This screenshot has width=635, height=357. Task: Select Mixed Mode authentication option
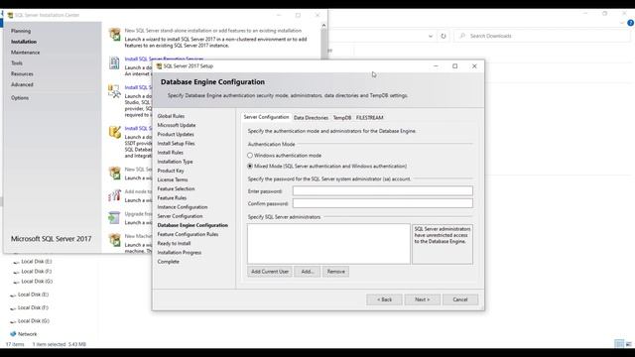[x=326, y=166]
